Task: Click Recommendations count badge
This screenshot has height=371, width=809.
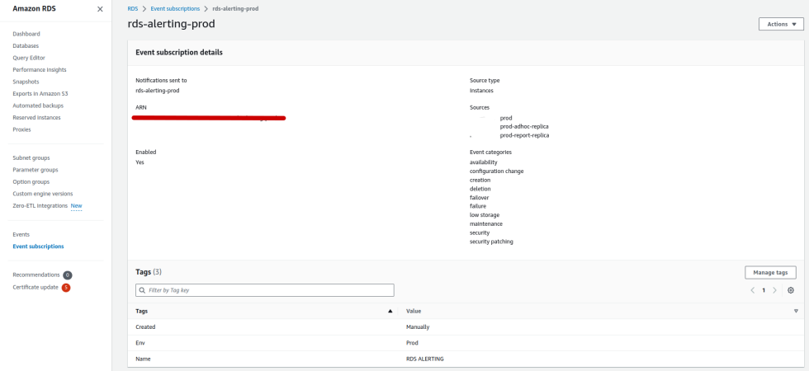Action: [x=68, y=275]
